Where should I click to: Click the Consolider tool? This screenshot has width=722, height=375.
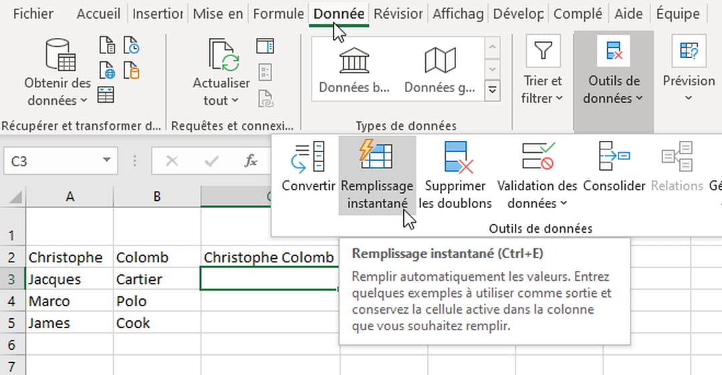pyautogui.click(x=614, y=167)
